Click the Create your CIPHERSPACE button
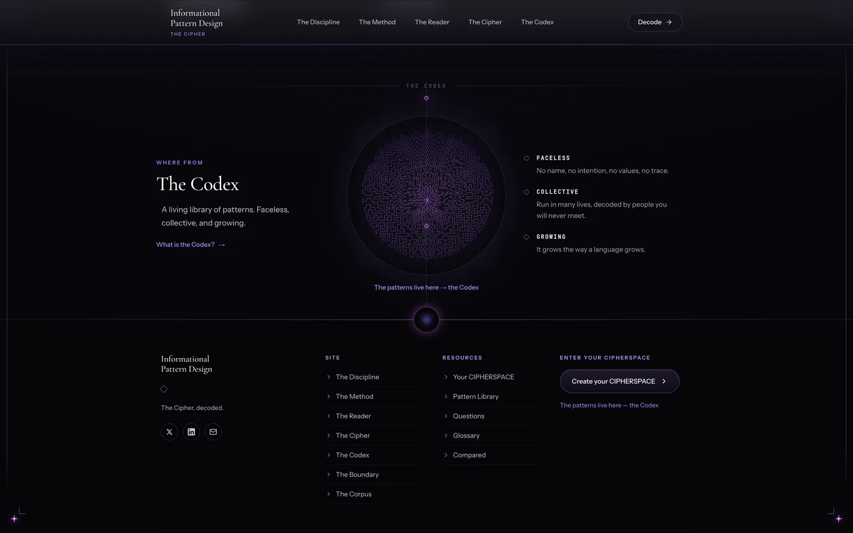Viewport: 853px width, 533px height. pos(620,381)
